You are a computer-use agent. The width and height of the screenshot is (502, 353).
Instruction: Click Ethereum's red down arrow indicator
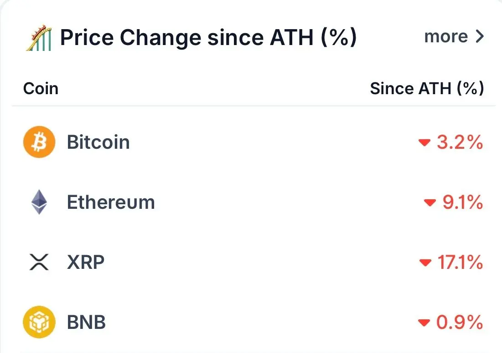pos(430,203)
